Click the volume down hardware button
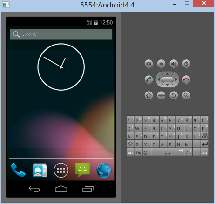This screenshot has height=204, width=215. click(x=161, y=64)
